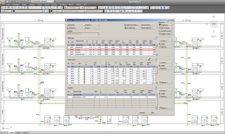Toggle checkbox in Spüle mit Kalt row 5
Viewport: 225px width, 134px height.
tap(94, 54)
